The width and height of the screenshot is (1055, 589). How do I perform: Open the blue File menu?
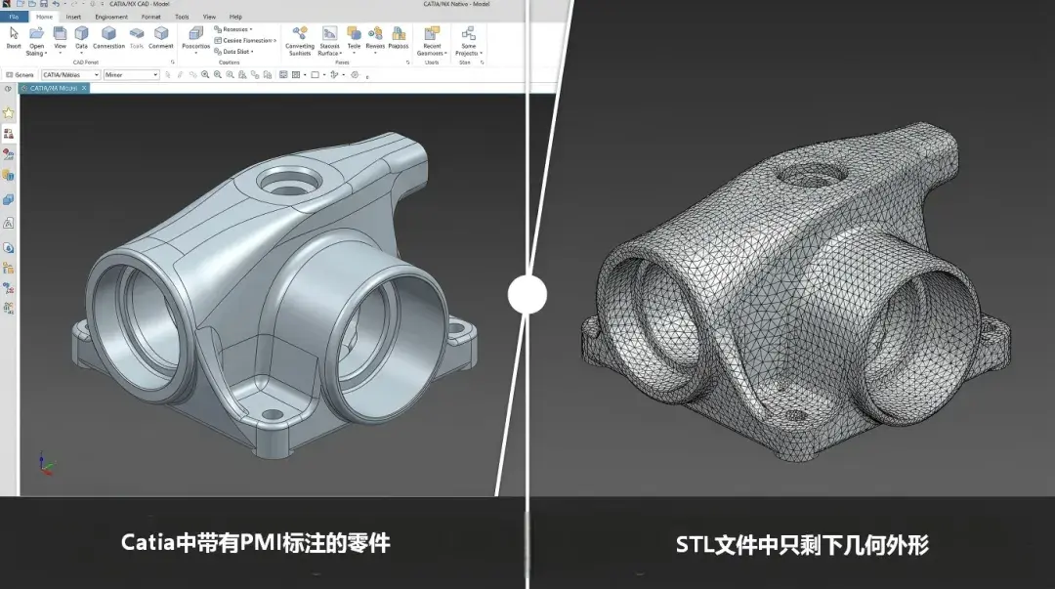pos(14,17)
